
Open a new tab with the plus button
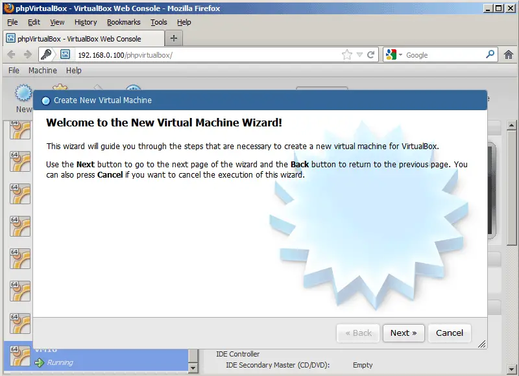[x=173, y=38]
